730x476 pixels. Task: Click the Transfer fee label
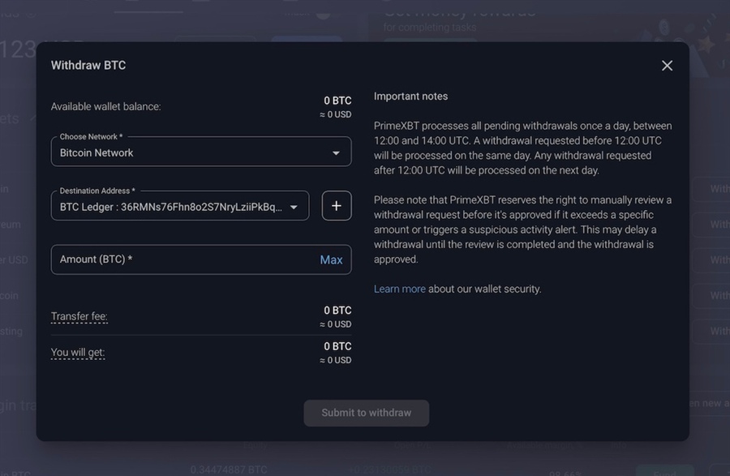[x=79, y=316]
